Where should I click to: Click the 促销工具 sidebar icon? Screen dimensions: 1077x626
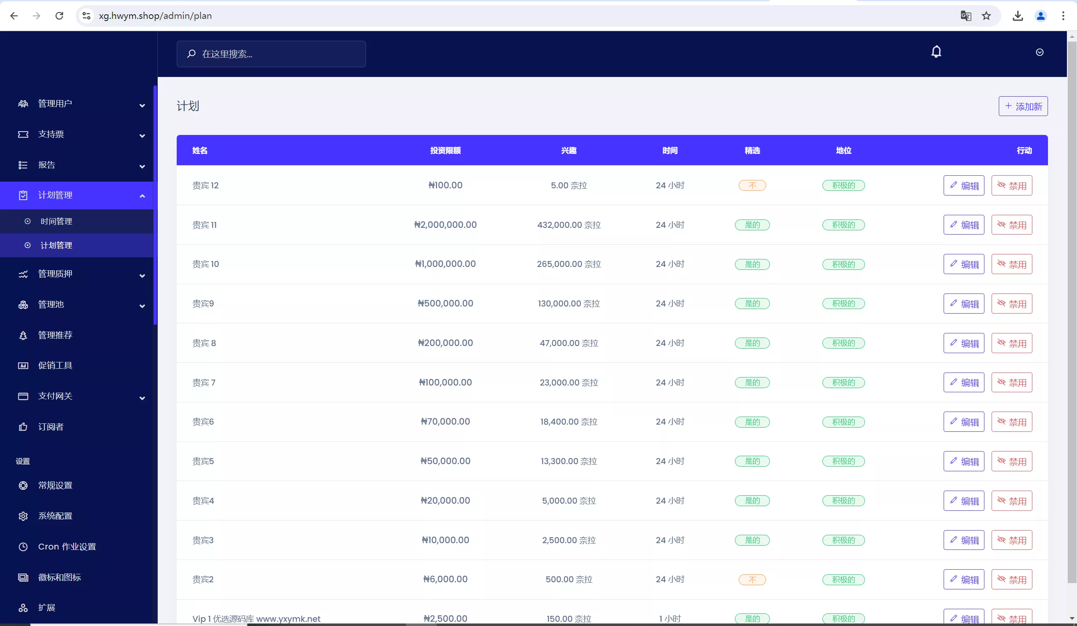click(x=23, y=365)
